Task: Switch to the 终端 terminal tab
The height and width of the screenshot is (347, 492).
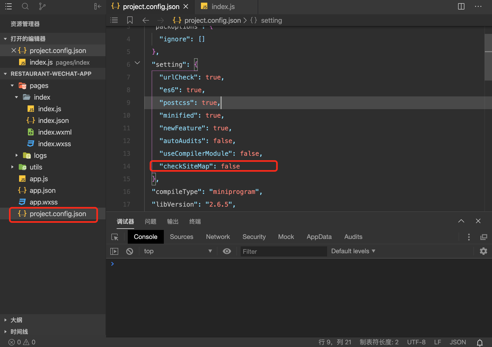Action: point(195,221)
